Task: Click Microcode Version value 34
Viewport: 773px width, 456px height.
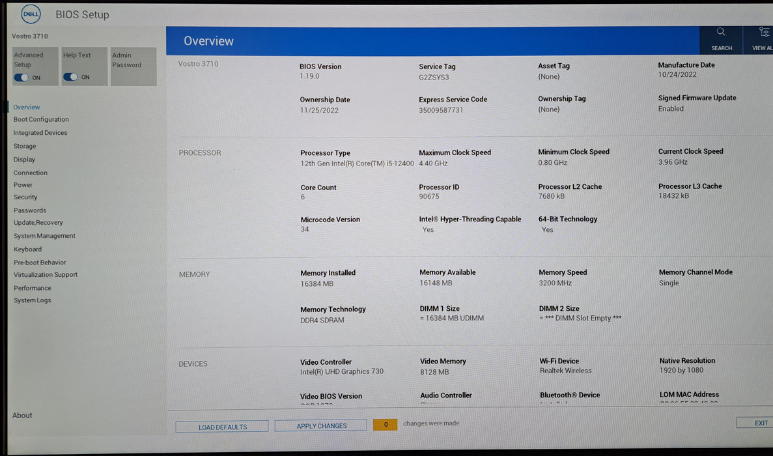Action: 305,229
